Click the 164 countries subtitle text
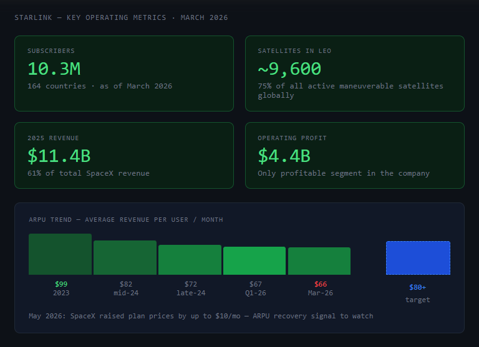Viewport: 479px width, 347px height. tap(100, 86)
